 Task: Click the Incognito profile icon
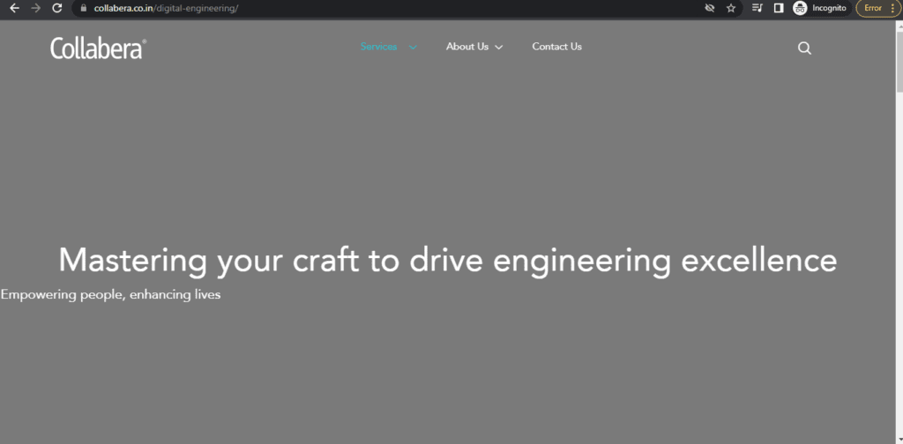[x=800, y=8]
